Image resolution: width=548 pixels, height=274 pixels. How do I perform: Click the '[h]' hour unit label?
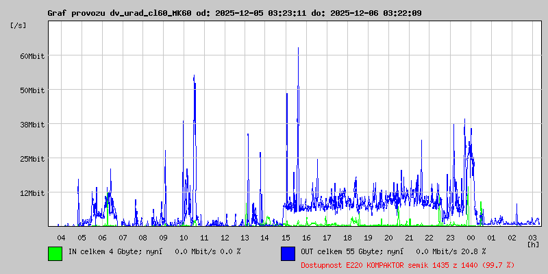click(x=533, y=244)
